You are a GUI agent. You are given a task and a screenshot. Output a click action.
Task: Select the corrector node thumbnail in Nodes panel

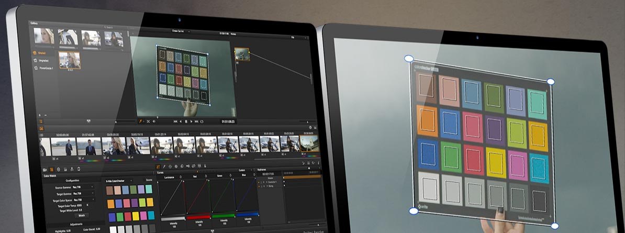(x=241, y=54)
